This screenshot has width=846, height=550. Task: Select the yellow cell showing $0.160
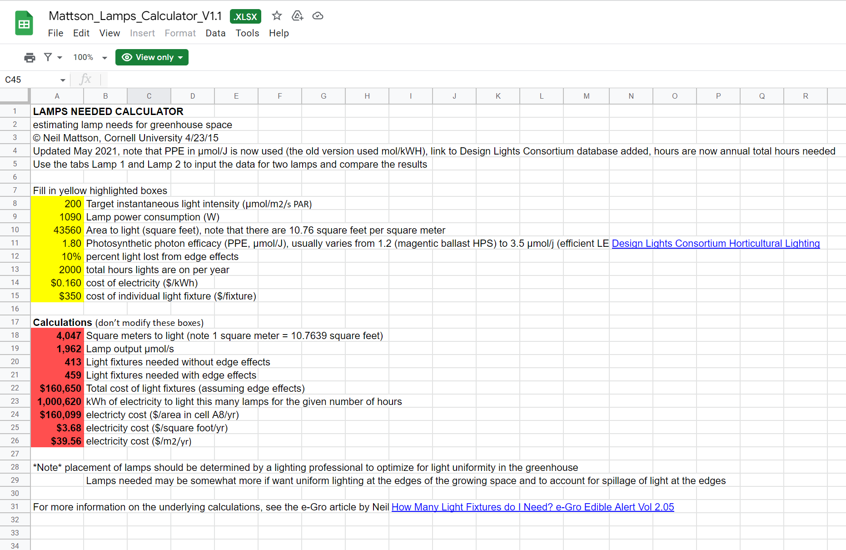57,283
